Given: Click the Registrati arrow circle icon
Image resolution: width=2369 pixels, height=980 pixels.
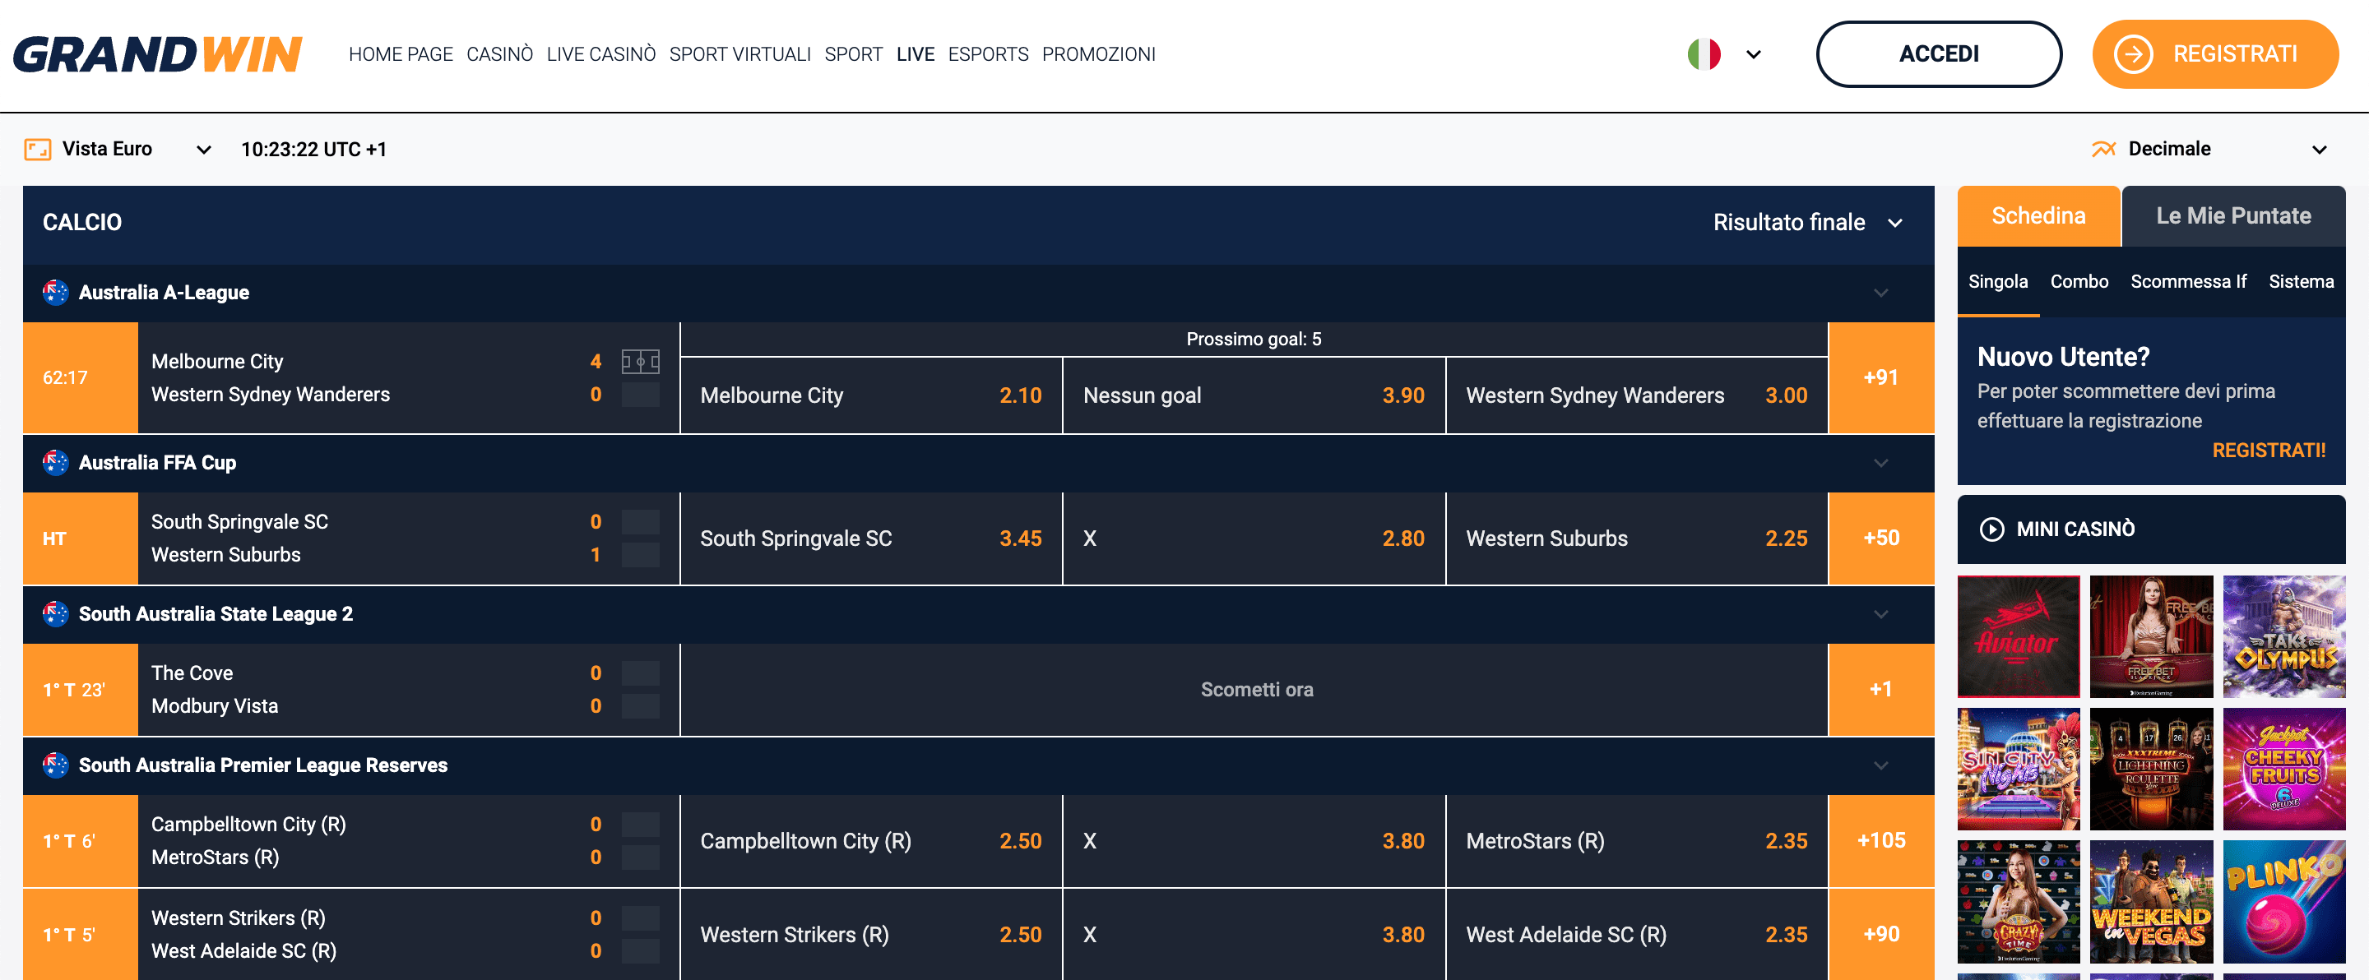Looking at the screenshot, I should click(x=2134, y=54).
